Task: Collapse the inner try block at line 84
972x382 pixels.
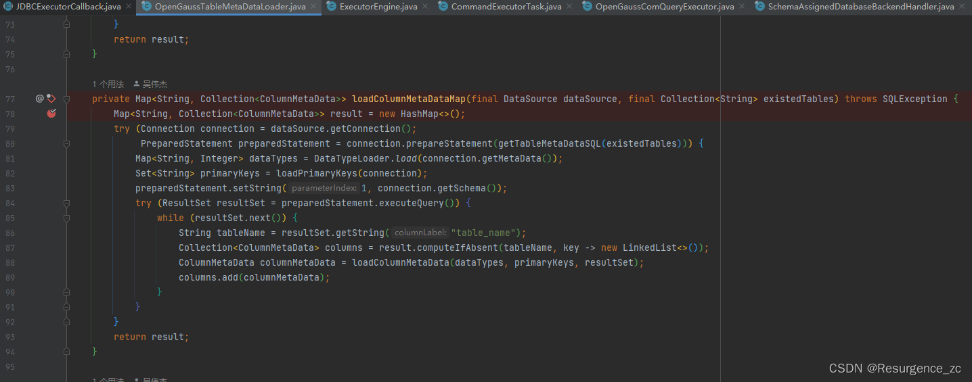Action: pyautogui.click(x=66, y=203)
